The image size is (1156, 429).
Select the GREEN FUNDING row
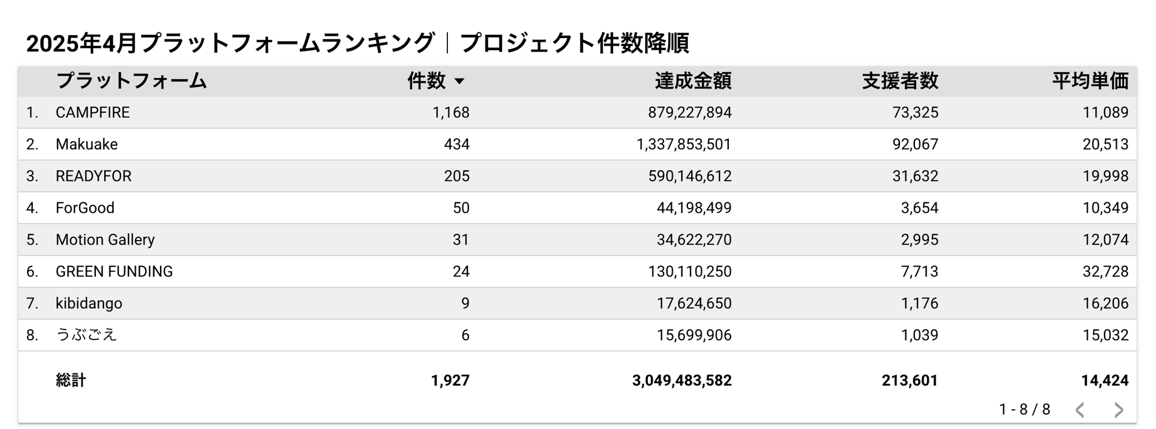[114, 272]
